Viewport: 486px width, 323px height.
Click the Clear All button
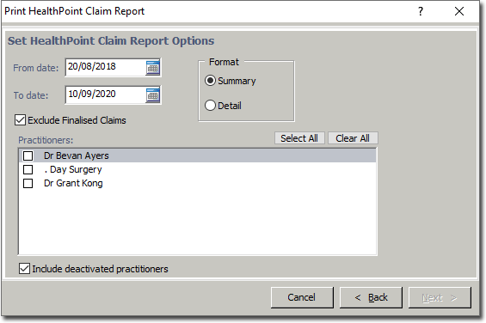coord(353,138)
